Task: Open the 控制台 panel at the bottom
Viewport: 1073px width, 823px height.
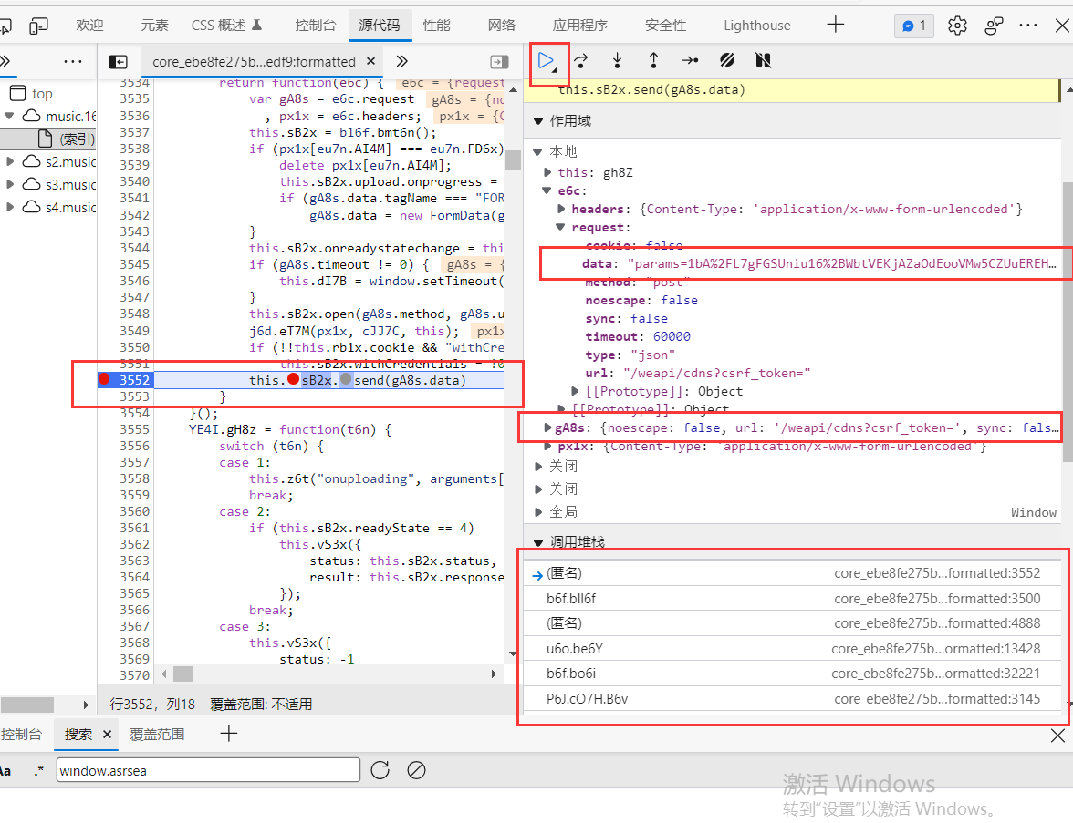Action: point(22,733)
